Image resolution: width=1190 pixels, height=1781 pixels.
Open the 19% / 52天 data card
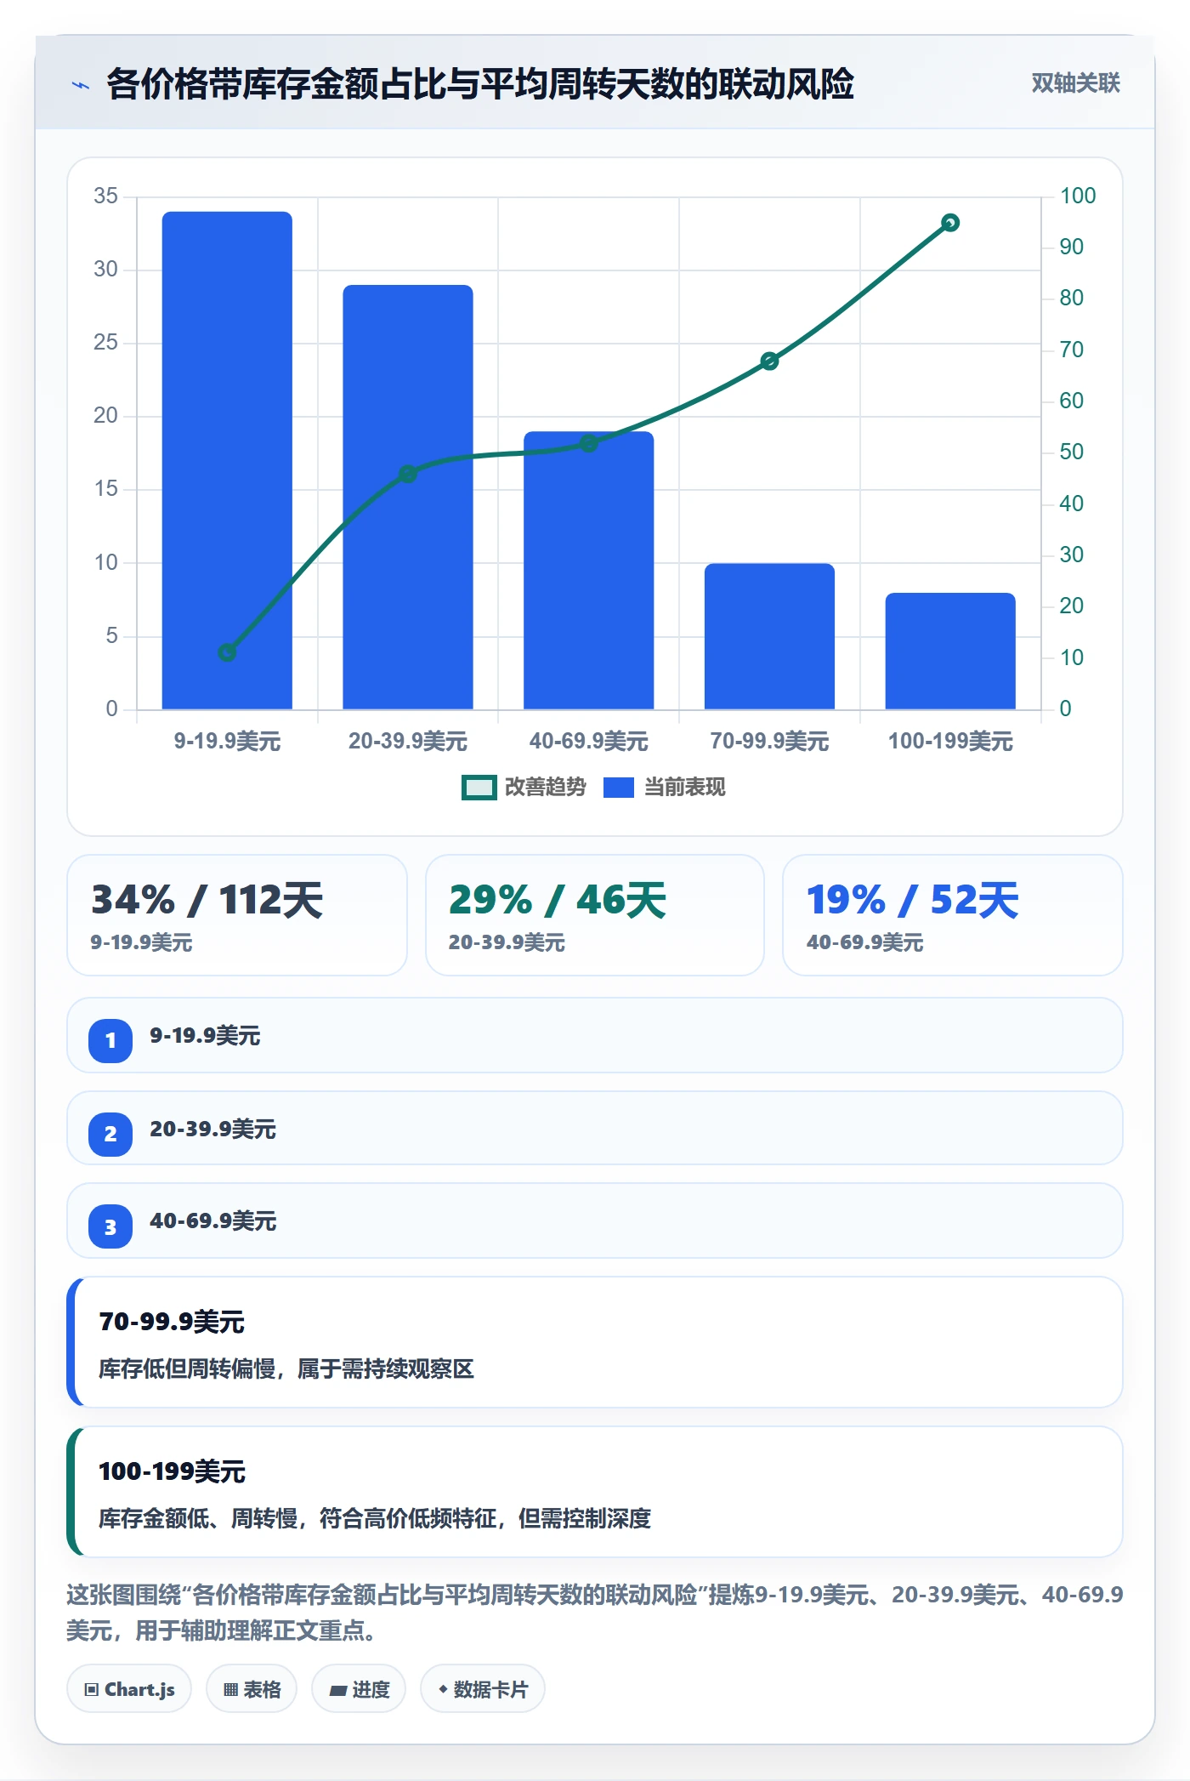coord(952,915)
